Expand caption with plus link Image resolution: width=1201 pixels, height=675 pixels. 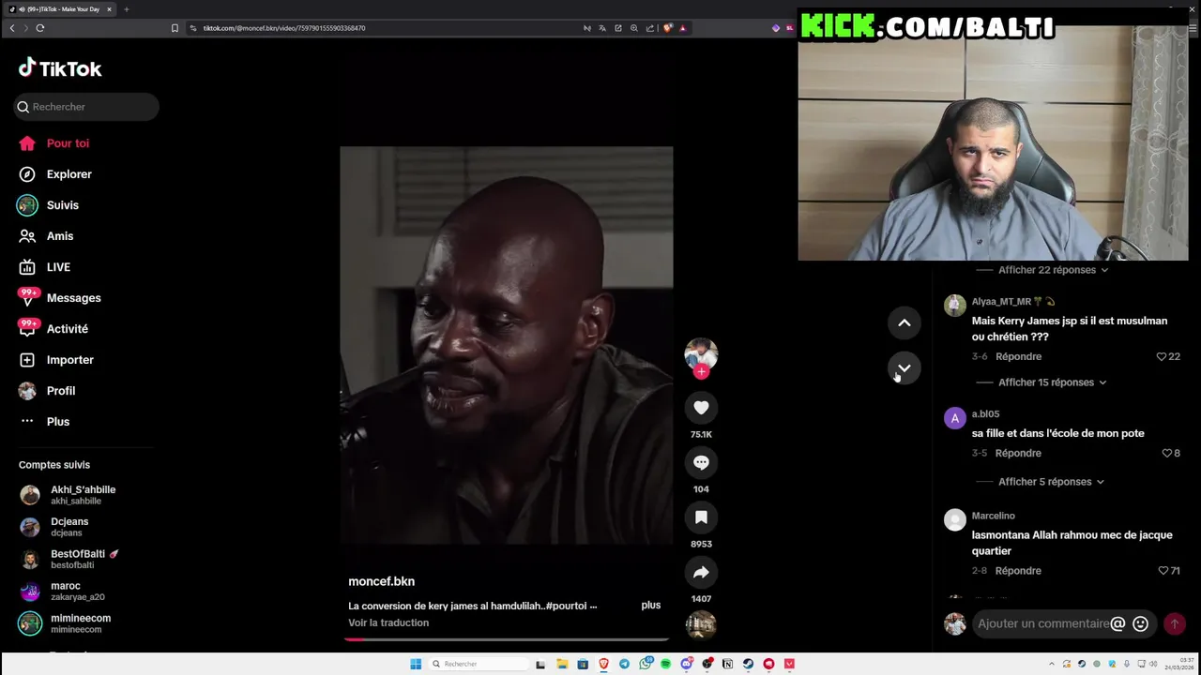point(651,606)
